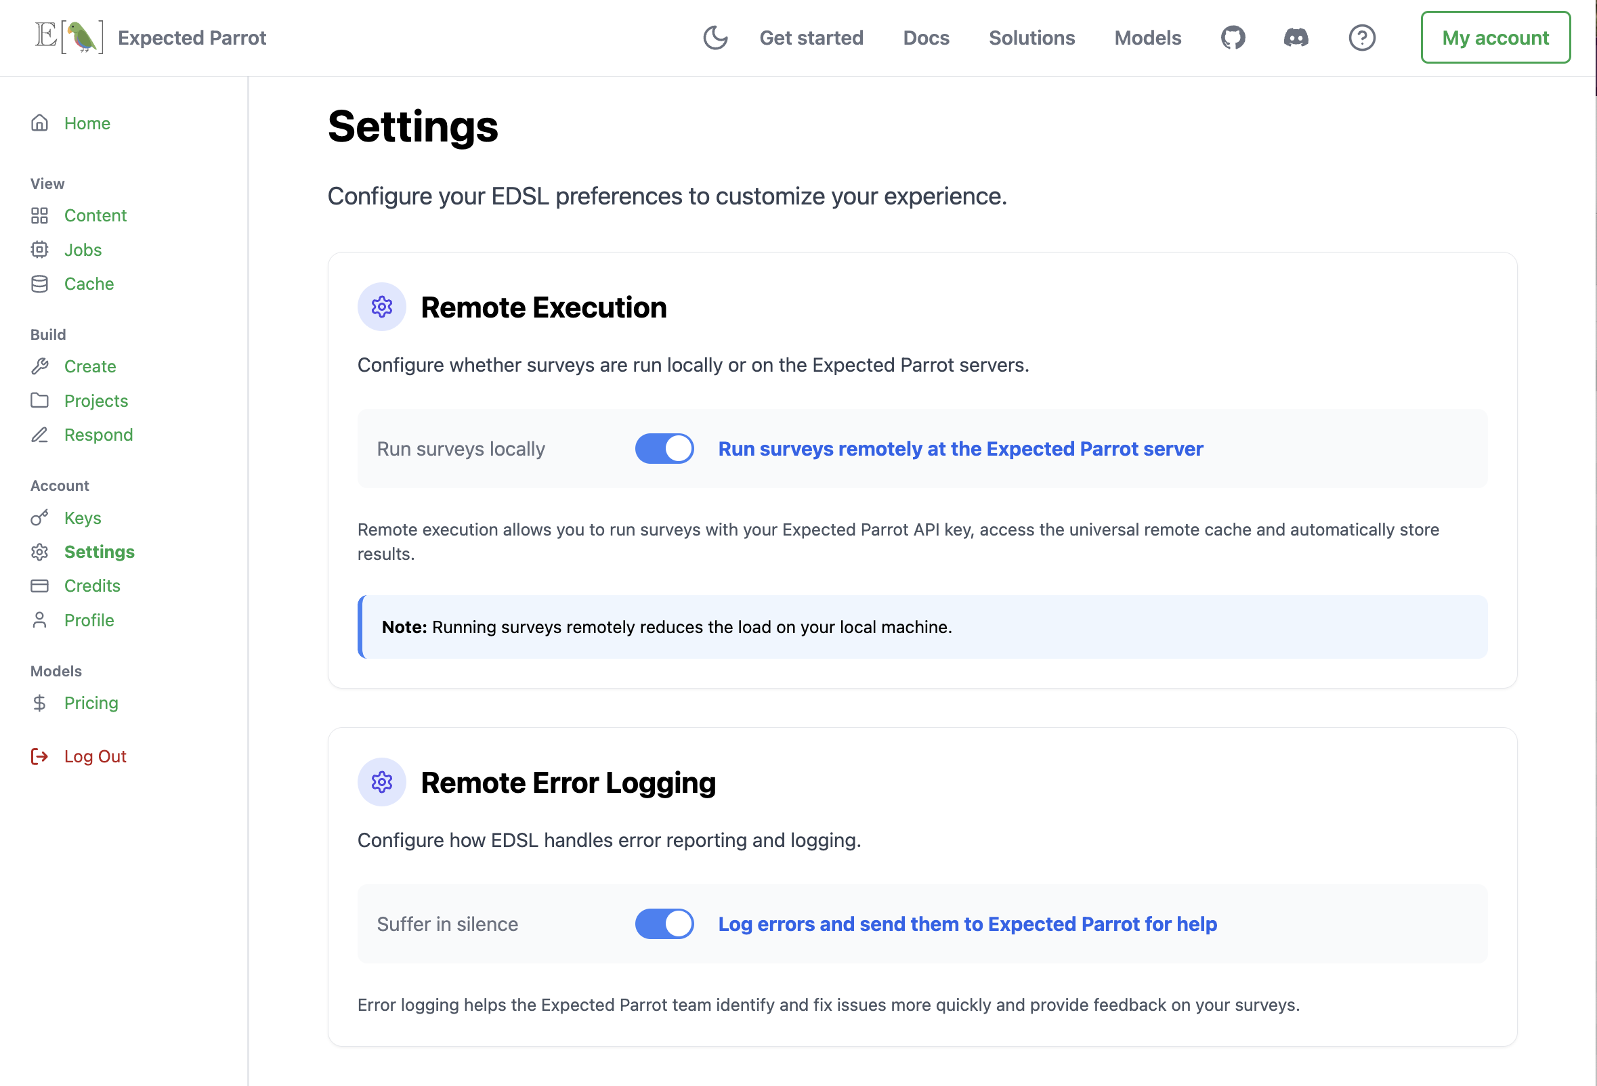Open the Discord icon in the navbar
This screenshot has height=1086, width=1597.
[x=1296, y=38]
